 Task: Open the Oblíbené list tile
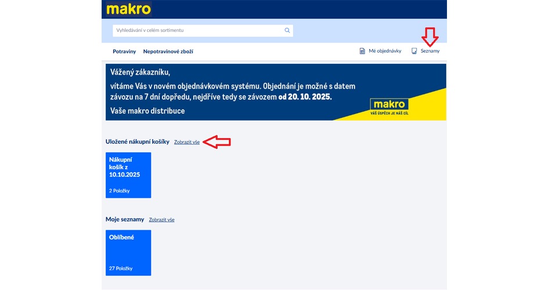[x=128, y=252]
